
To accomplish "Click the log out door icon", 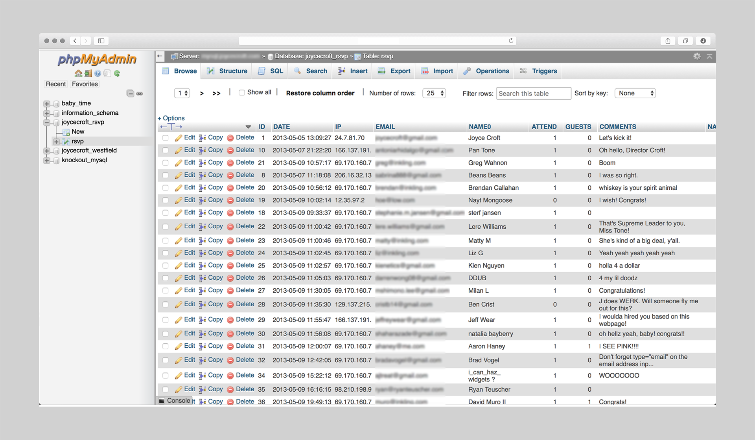I will click(x=88, y=73).
